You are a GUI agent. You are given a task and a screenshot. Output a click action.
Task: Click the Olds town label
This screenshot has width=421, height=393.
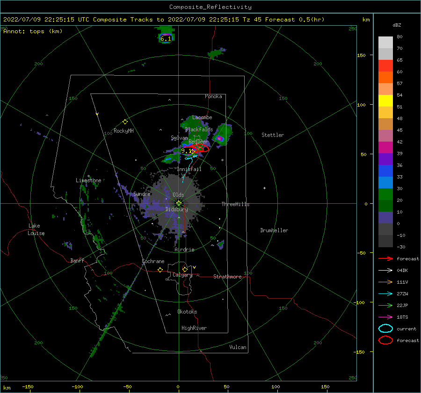[x=178, y=195]
